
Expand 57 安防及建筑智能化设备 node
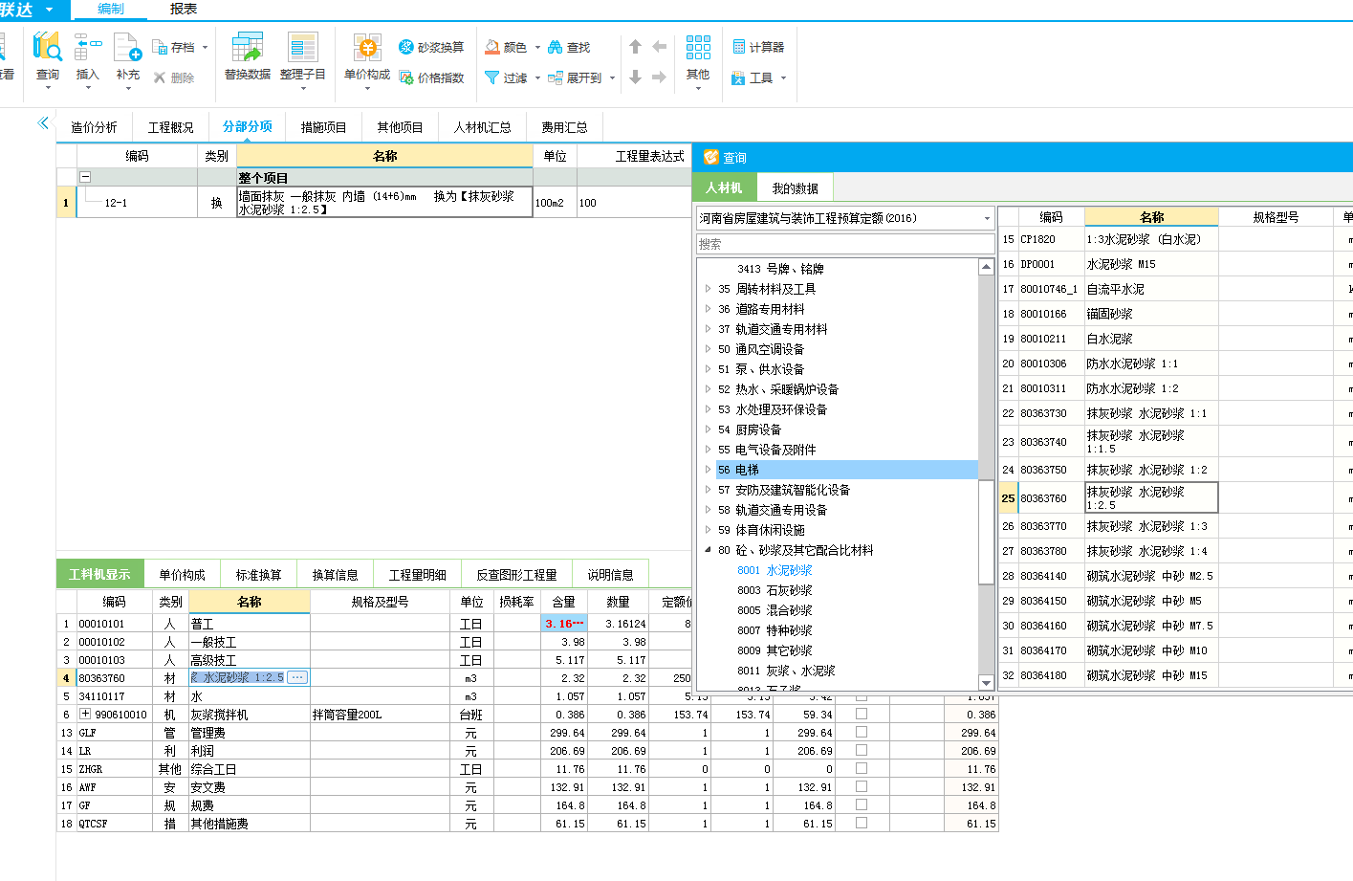pos(708,489)
